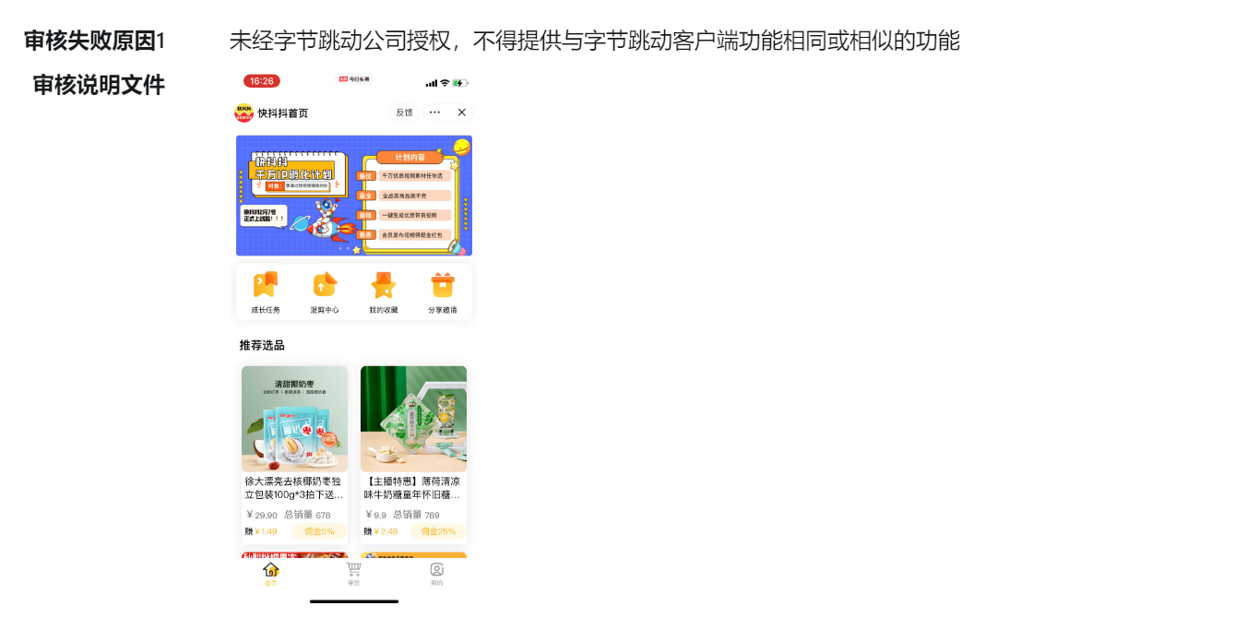This screenshot has width=1247, height=630.
Task: Open the 薄荷清凉味牛奶糖 product image
Action: coord(413,419)
